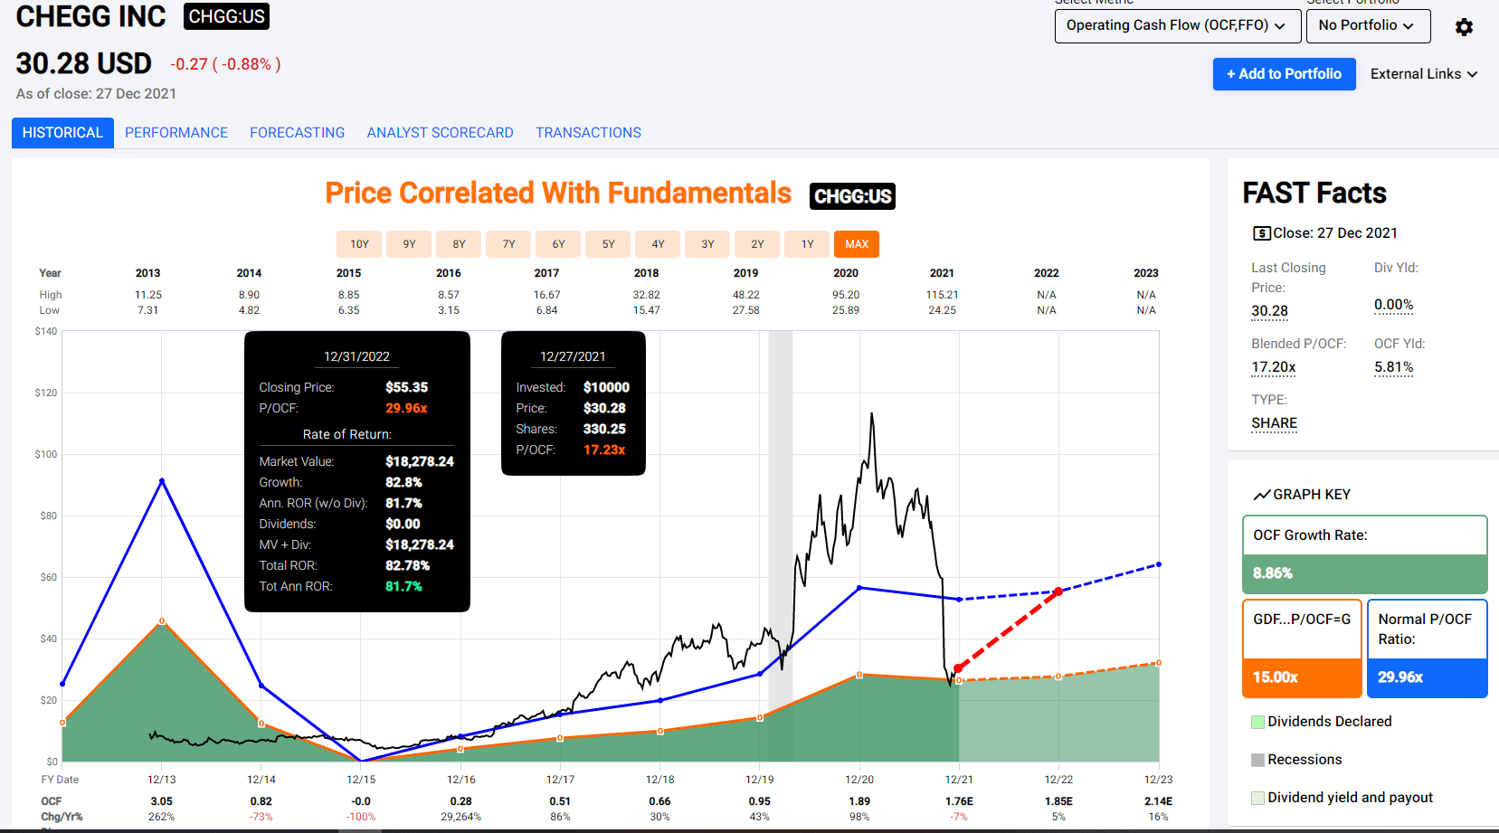Screen dimensions: 1499x833
Task: Click the Total Ann ROR 81.7% in tooltip
Action: [403, 586]
